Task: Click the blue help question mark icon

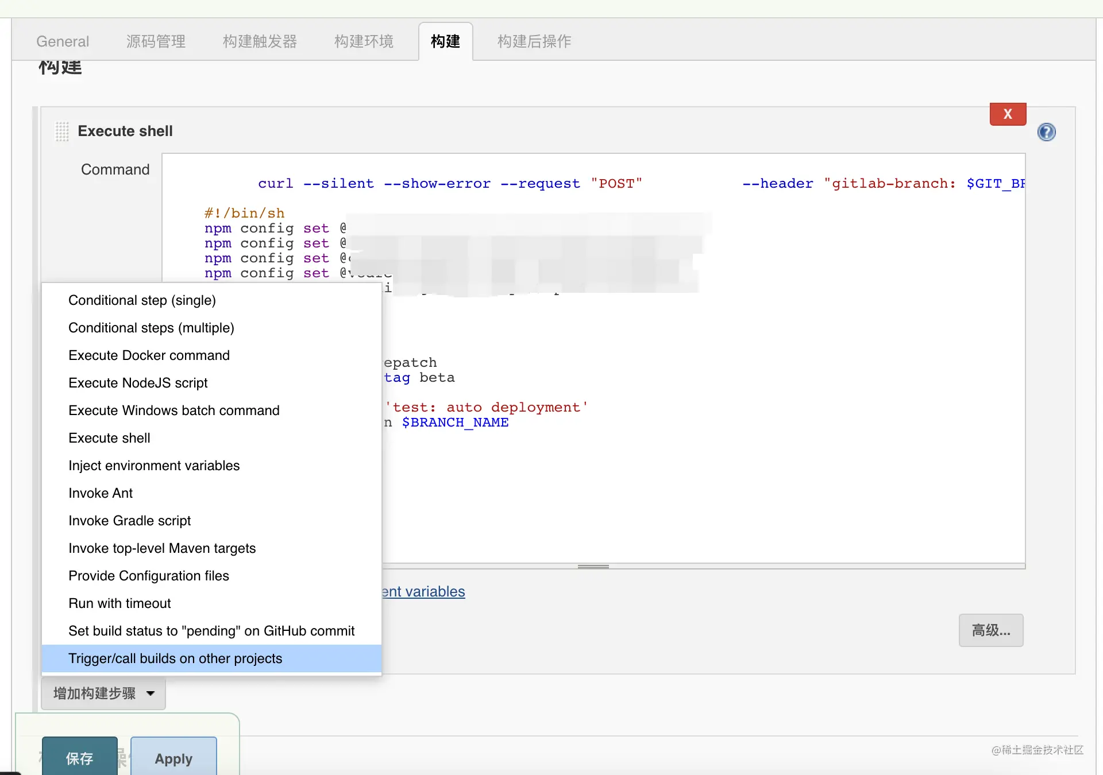Action: click(x=1046, y=132)
